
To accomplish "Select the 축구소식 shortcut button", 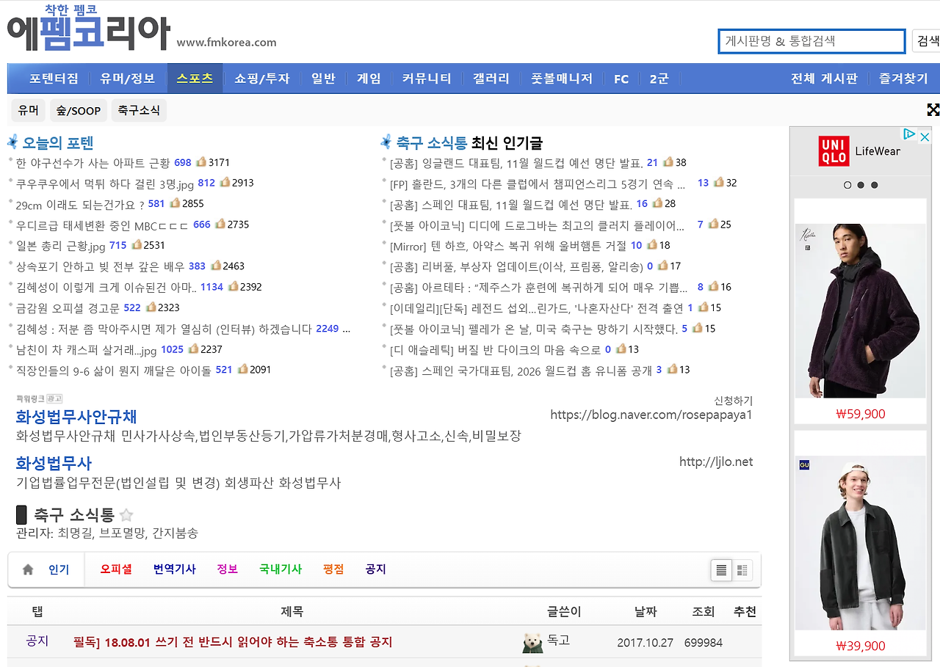I will (x=139, y=110).
